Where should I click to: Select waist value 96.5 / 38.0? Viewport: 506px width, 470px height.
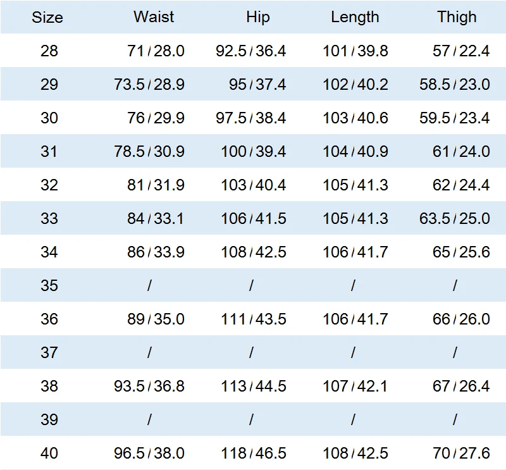[x=149, y=453]
